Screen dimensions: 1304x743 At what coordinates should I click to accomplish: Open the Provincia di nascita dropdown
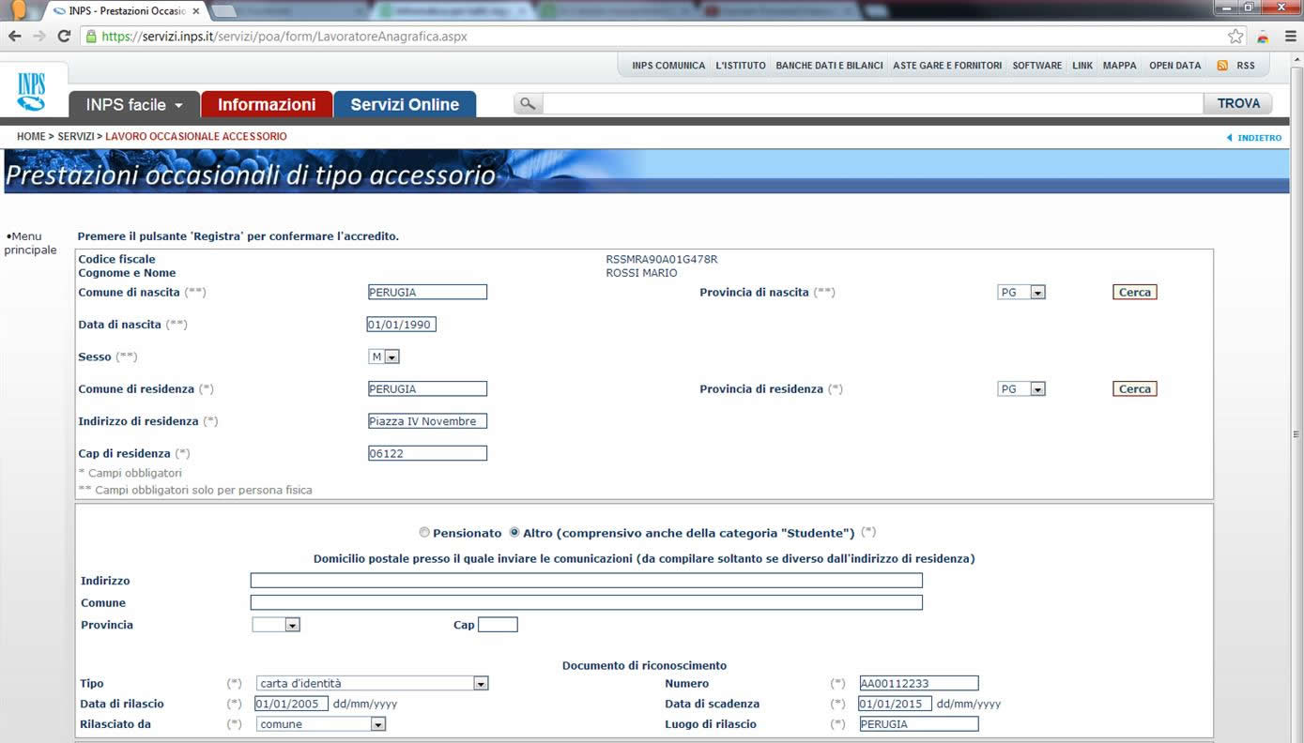click(x=1037, y=293)
